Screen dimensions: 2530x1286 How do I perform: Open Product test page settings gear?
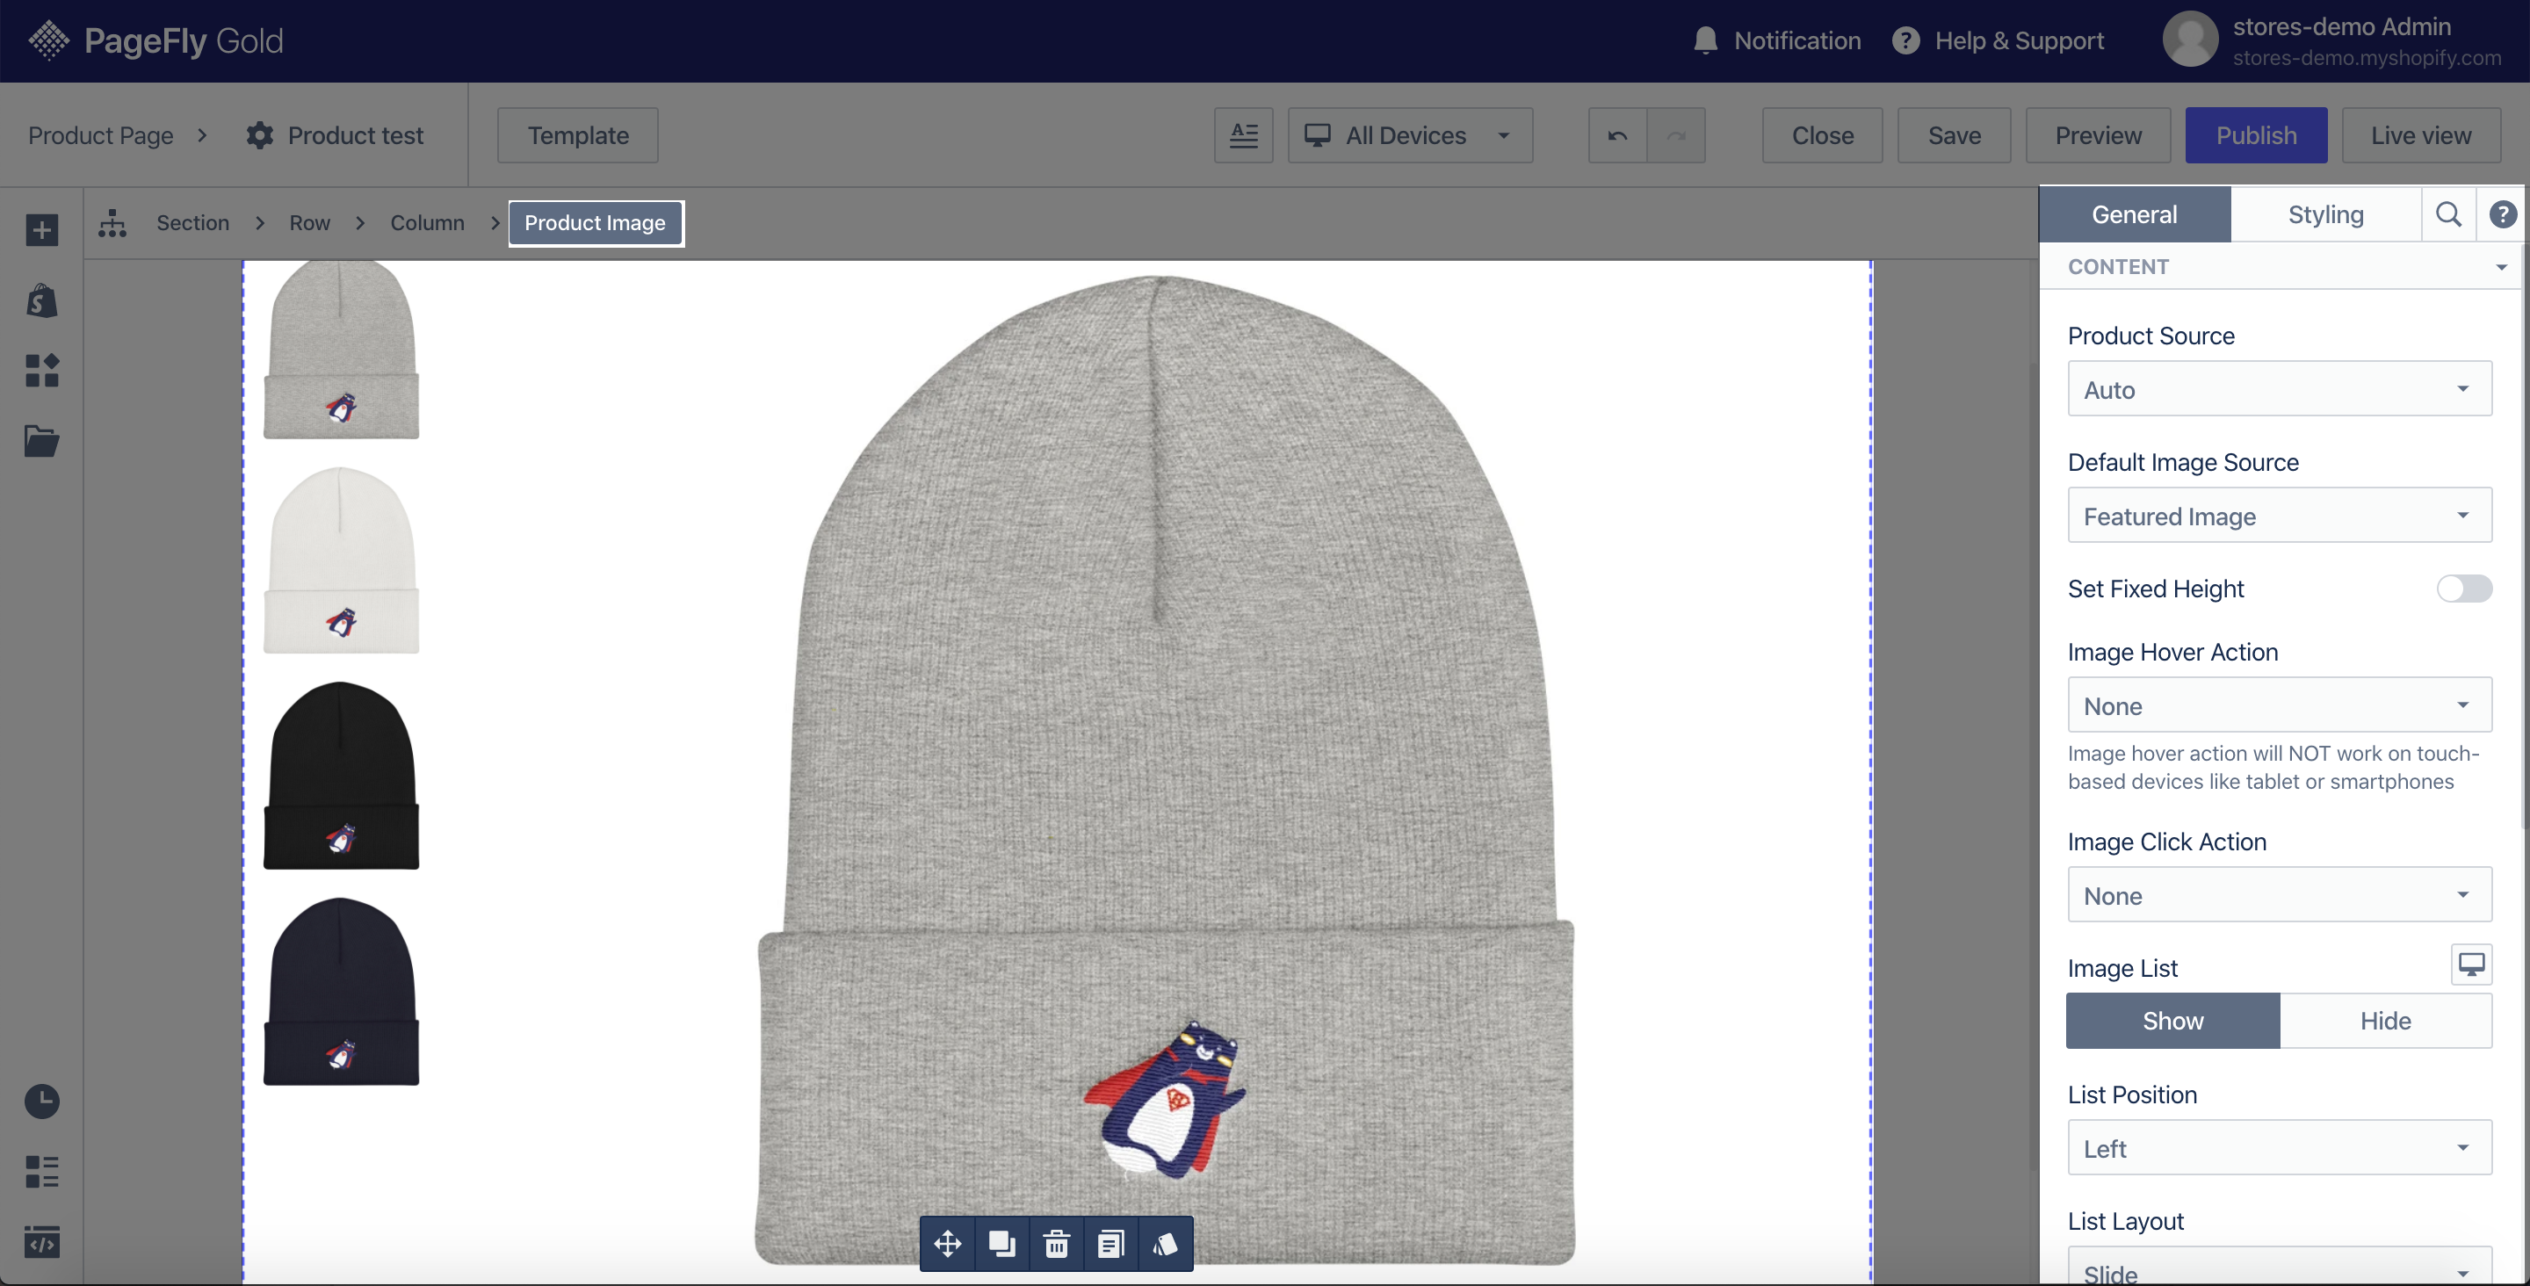[x=259, y=135]
